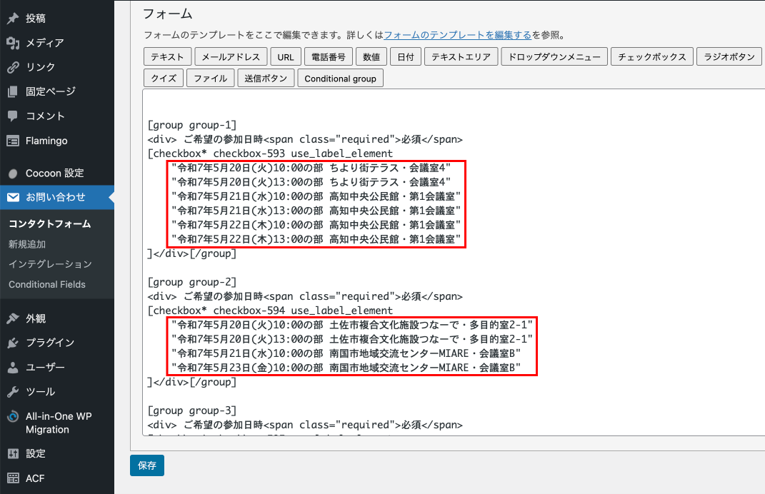Insert a ドロップダウンメニュー form tag
Screen dimensions: 765x494
click(x=554, y=57)
